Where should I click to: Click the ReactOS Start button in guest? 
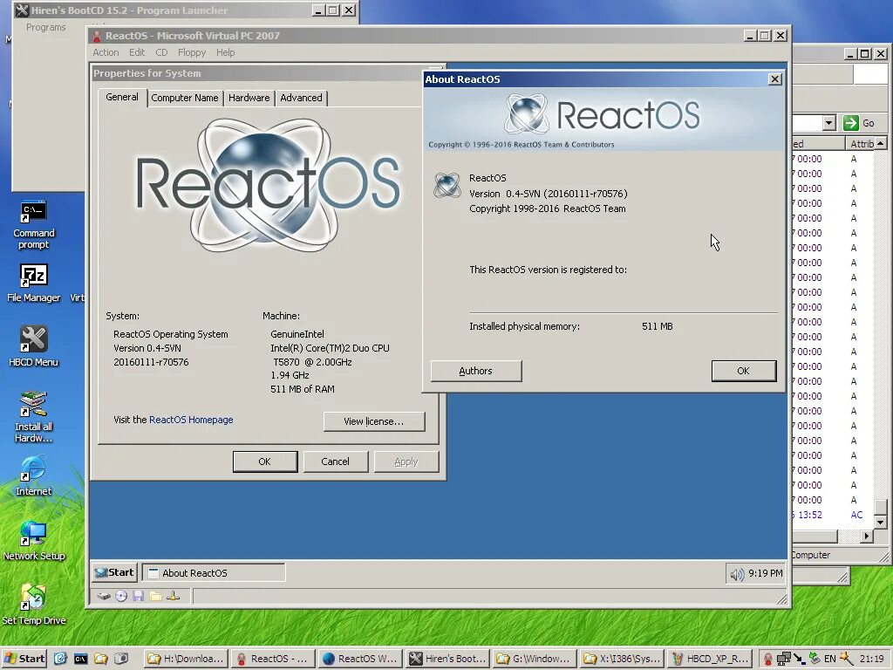tap(114, 572)
